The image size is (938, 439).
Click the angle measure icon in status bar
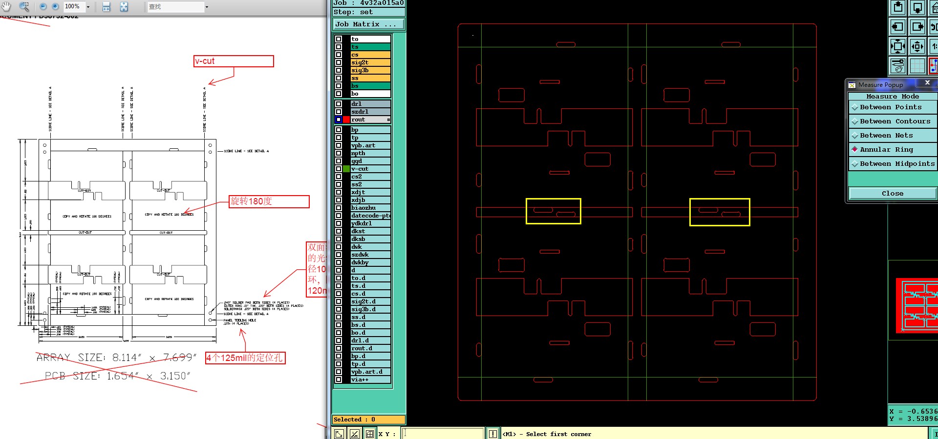point(355,434)
